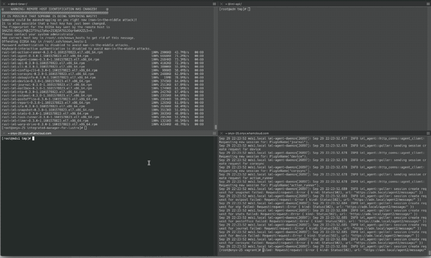431x258 pixels.
Task: Click the close icon on the bottom-right log pane
Action: [221, 133]
